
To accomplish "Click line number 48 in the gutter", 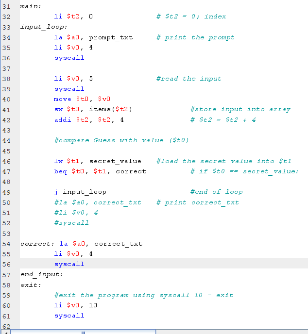I will tap(6, 182).
